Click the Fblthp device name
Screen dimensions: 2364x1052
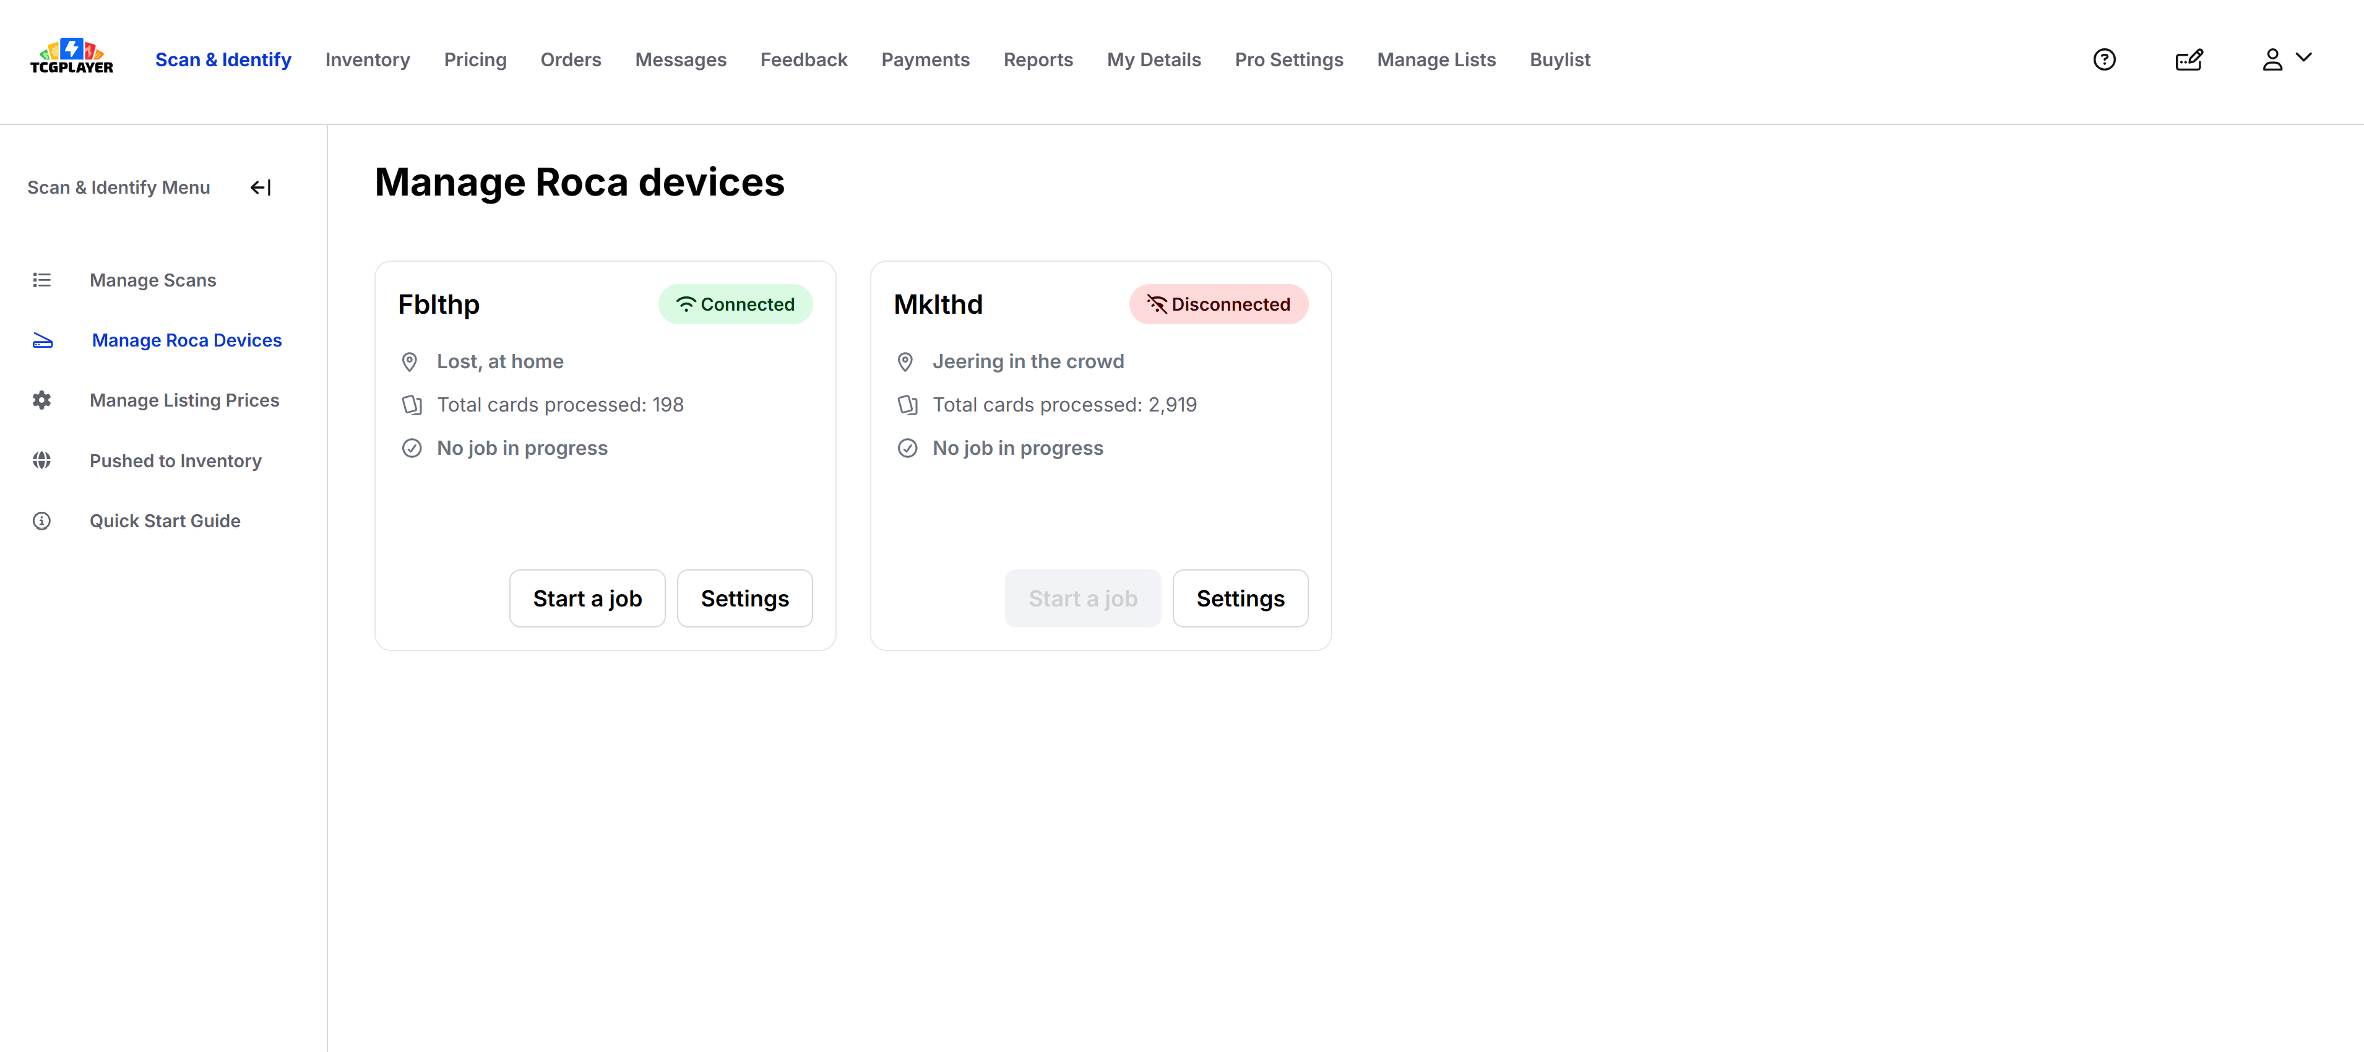pos(439,304)
